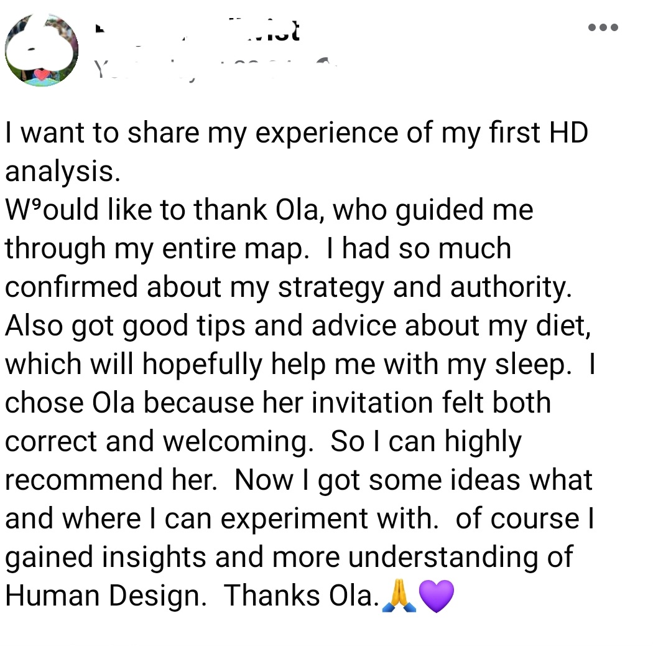Viewport: 653px width, 646px height.
Task: Click the line "through my entire map"
Action: tap(157, 248)
